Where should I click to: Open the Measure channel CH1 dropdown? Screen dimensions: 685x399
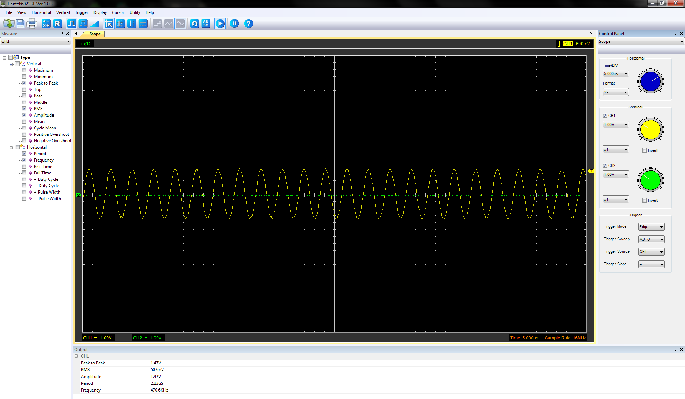pos(36,41)
